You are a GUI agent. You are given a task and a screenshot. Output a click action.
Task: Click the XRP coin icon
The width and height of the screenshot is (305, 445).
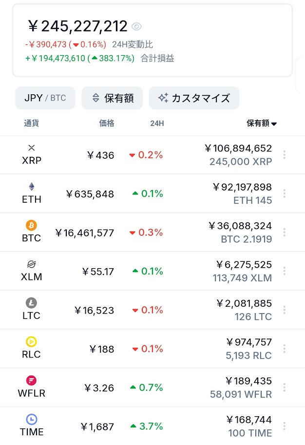click(x=32, y=148)
